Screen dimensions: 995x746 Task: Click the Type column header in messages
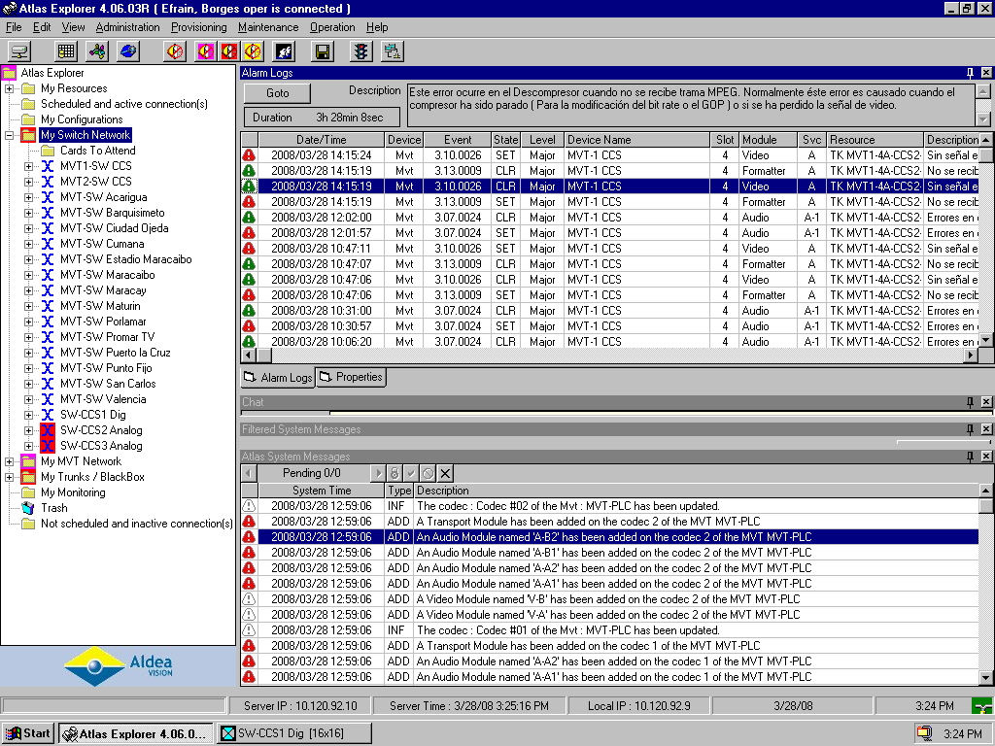tap(399, 491)
